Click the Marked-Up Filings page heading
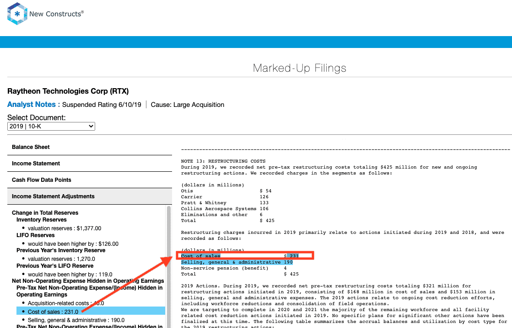Viewport: 512px width, 328px height. tap(299, 68)
